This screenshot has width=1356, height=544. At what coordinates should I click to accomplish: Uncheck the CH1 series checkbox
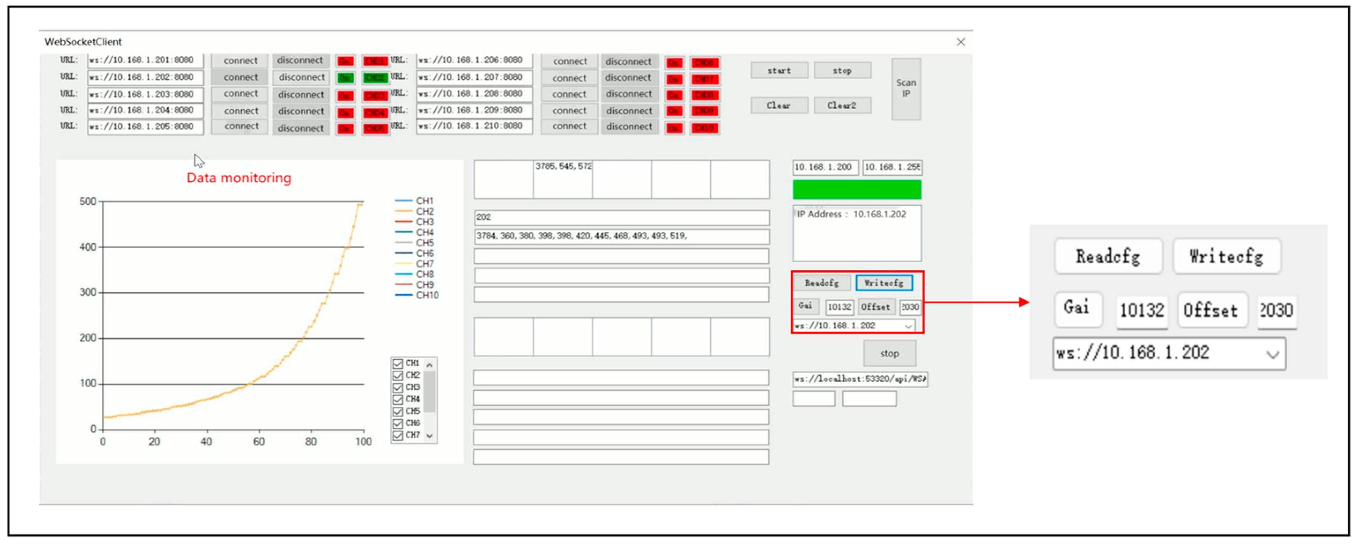click(x=398, y=364)
